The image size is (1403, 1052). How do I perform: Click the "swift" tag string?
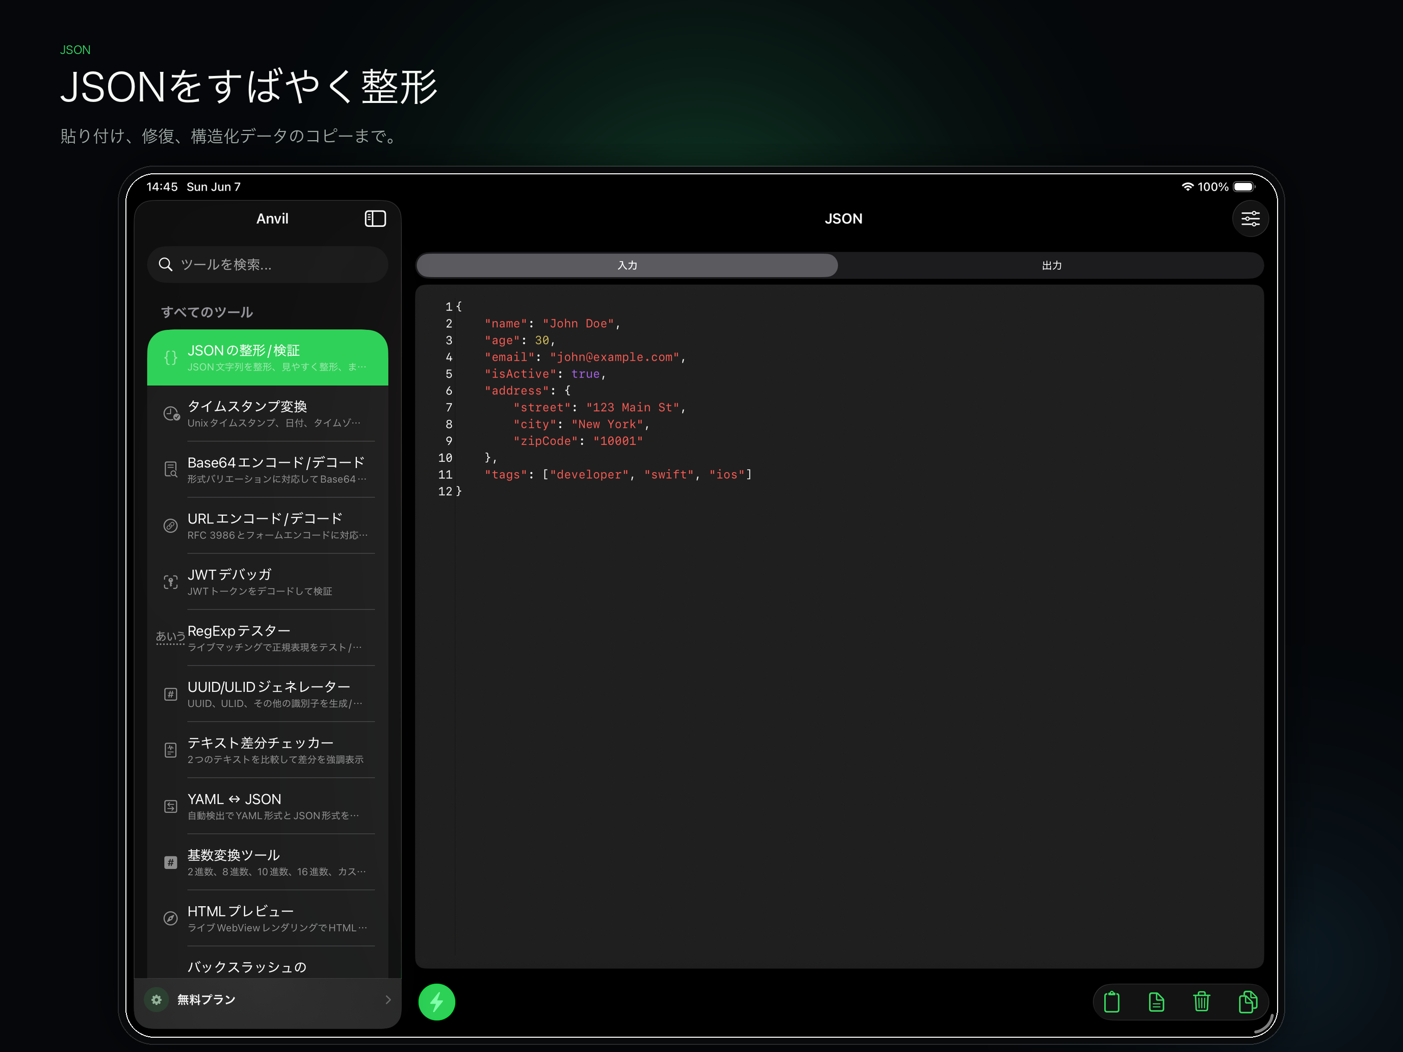tap(670, 475)
